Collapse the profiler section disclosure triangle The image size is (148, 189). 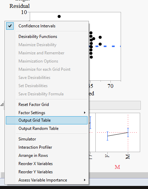(x=2, y=105)
